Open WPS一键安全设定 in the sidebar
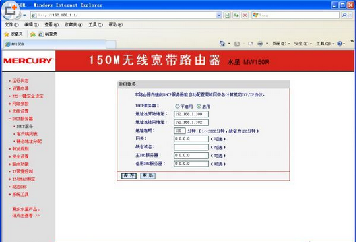 27,96
